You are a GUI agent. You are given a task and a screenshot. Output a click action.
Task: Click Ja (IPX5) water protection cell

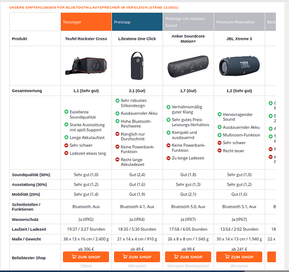pos(86,219)
